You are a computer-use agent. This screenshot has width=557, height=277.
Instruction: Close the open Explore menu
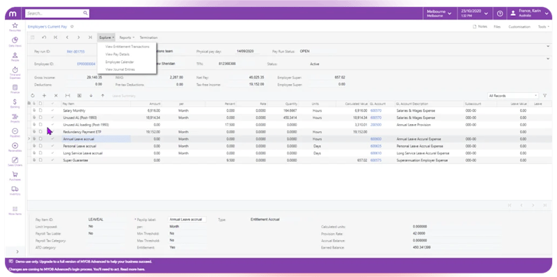(x=107, y=37)
